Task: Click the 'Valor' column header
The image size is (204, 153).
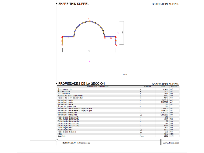Action: click(x=162, y=87)
